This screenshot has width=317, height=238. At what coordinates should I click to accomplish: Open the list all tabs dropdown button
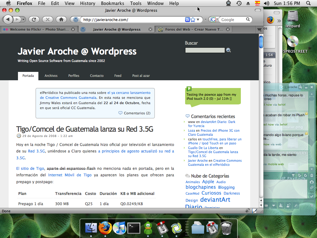[x=259, y=29]
